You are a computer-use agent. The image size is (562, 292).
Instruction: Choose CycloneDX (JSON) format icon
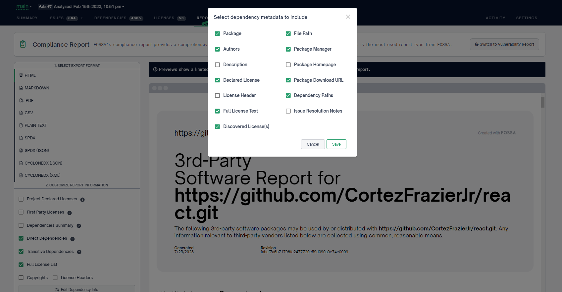coord(21,163)
